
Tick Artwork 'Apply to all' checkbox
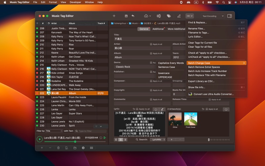[207, 109]
